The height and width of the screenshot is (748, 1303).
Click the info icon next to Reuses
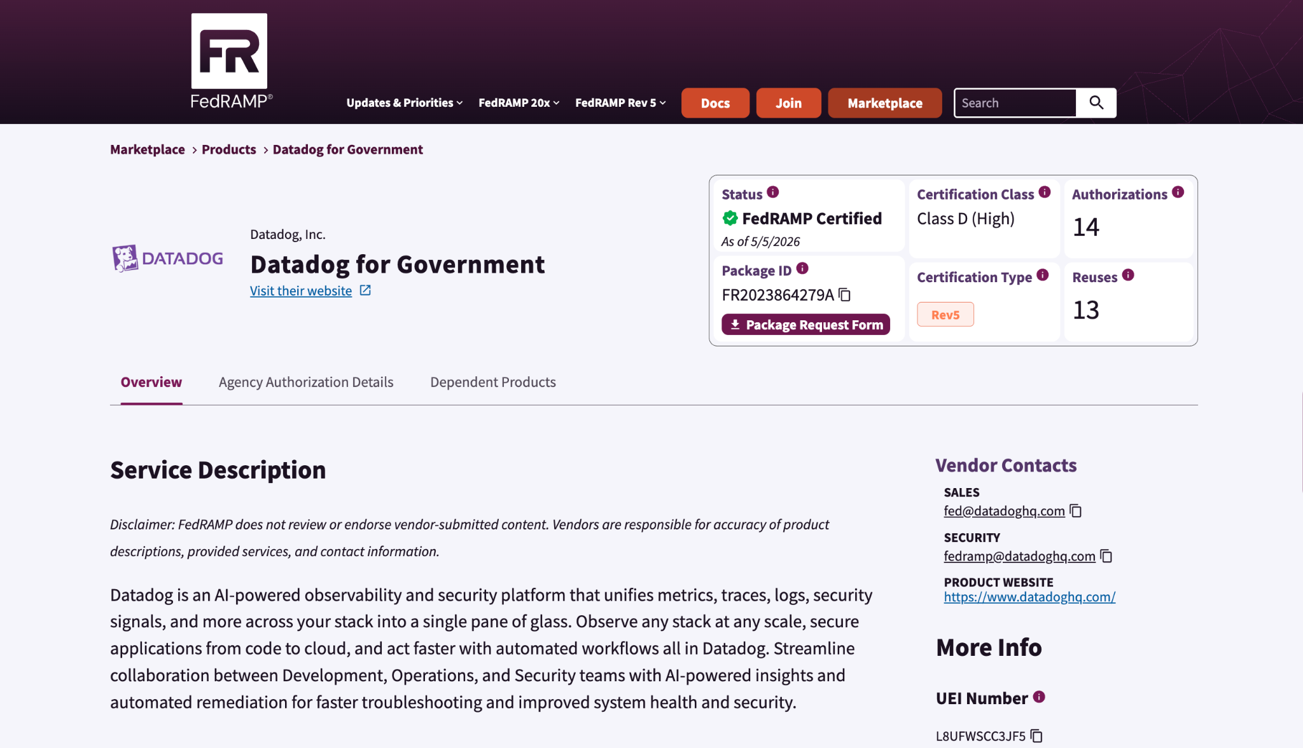(x=1128, y=275)
